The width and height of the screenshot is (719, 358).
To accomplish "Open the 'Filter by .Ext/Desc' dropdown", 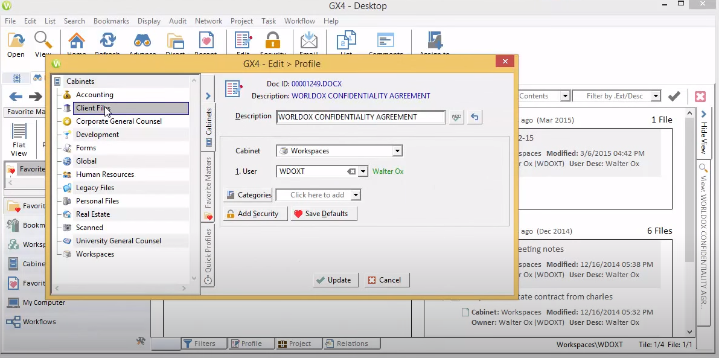I will pyautogui.click(x=657, y=96).
